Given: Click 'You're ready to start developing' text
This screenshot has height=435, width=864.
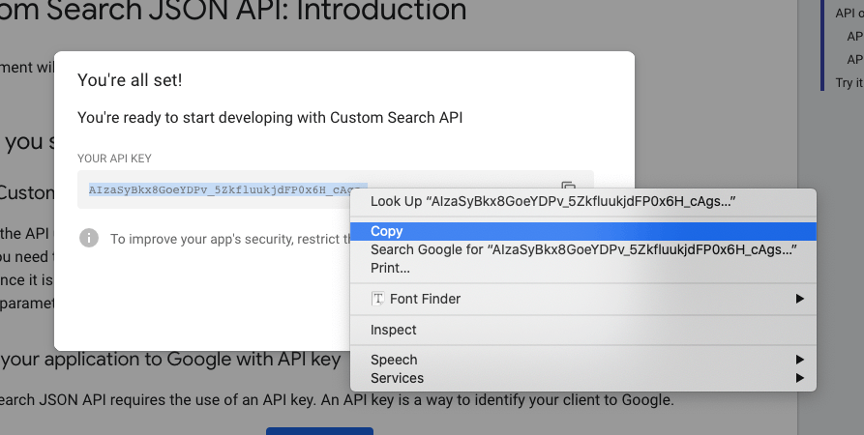Looking at the screenshot, I should 270,118.
